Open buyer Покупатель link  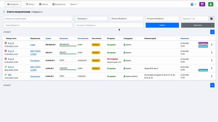click(35, 76)
